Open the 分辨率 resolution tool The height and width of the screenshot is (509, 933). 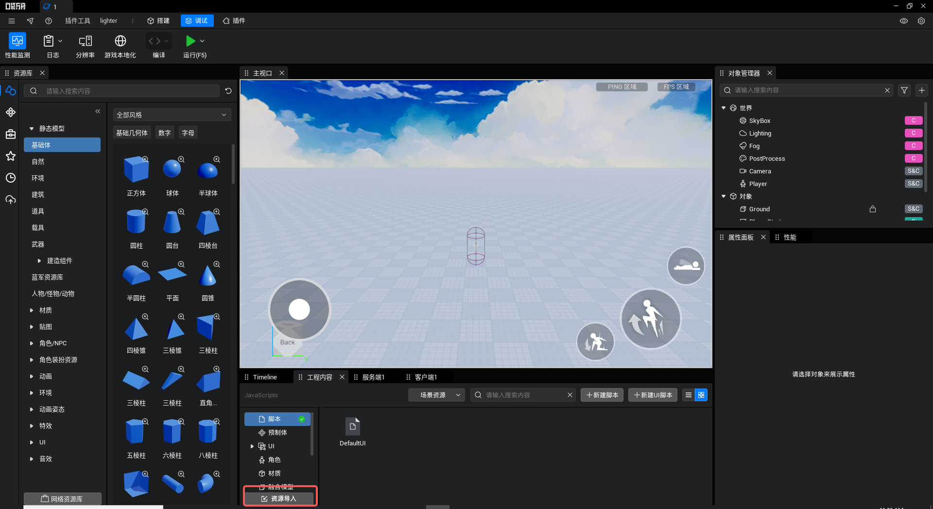click(x=85, y=46)
